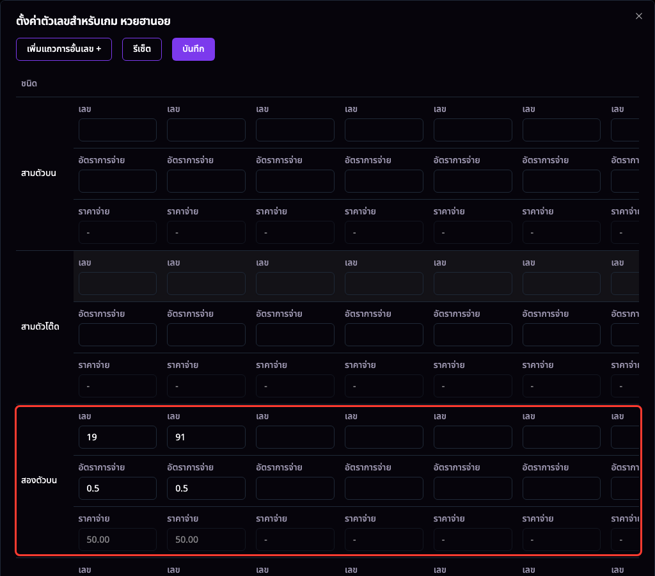Select fifth อัตราการจ่าย field in สามตัวบน section
Screen dimensions: 655x576
pos(473,181)
